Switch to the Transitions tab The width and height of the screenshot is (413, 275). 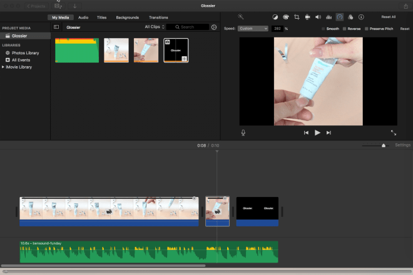(158, 17)
